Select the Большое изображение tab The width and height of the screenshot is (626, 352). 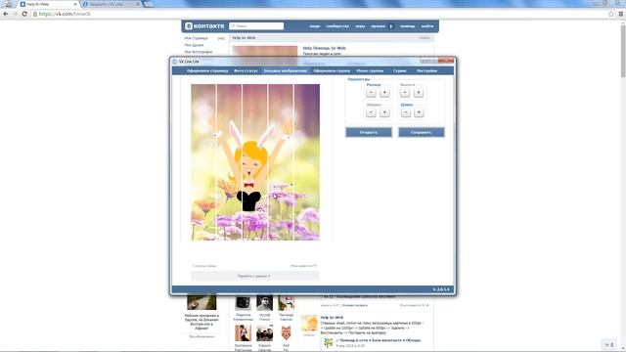tap(285, 71)
